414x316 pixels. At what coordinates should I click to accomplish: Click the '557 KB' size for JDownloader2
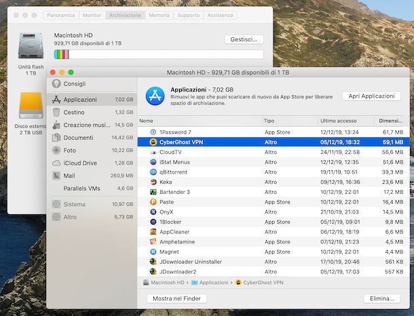coord(394,272)
